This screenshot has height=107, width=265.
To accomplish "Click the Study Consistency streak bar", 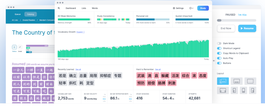I will [x=114, y=19].
